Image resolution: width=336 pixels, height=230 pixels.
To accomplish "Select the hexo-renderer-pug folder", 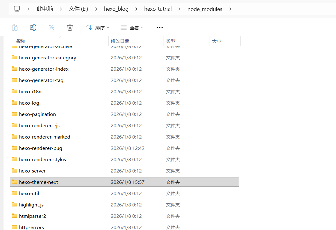I will [x=41, y=148].
